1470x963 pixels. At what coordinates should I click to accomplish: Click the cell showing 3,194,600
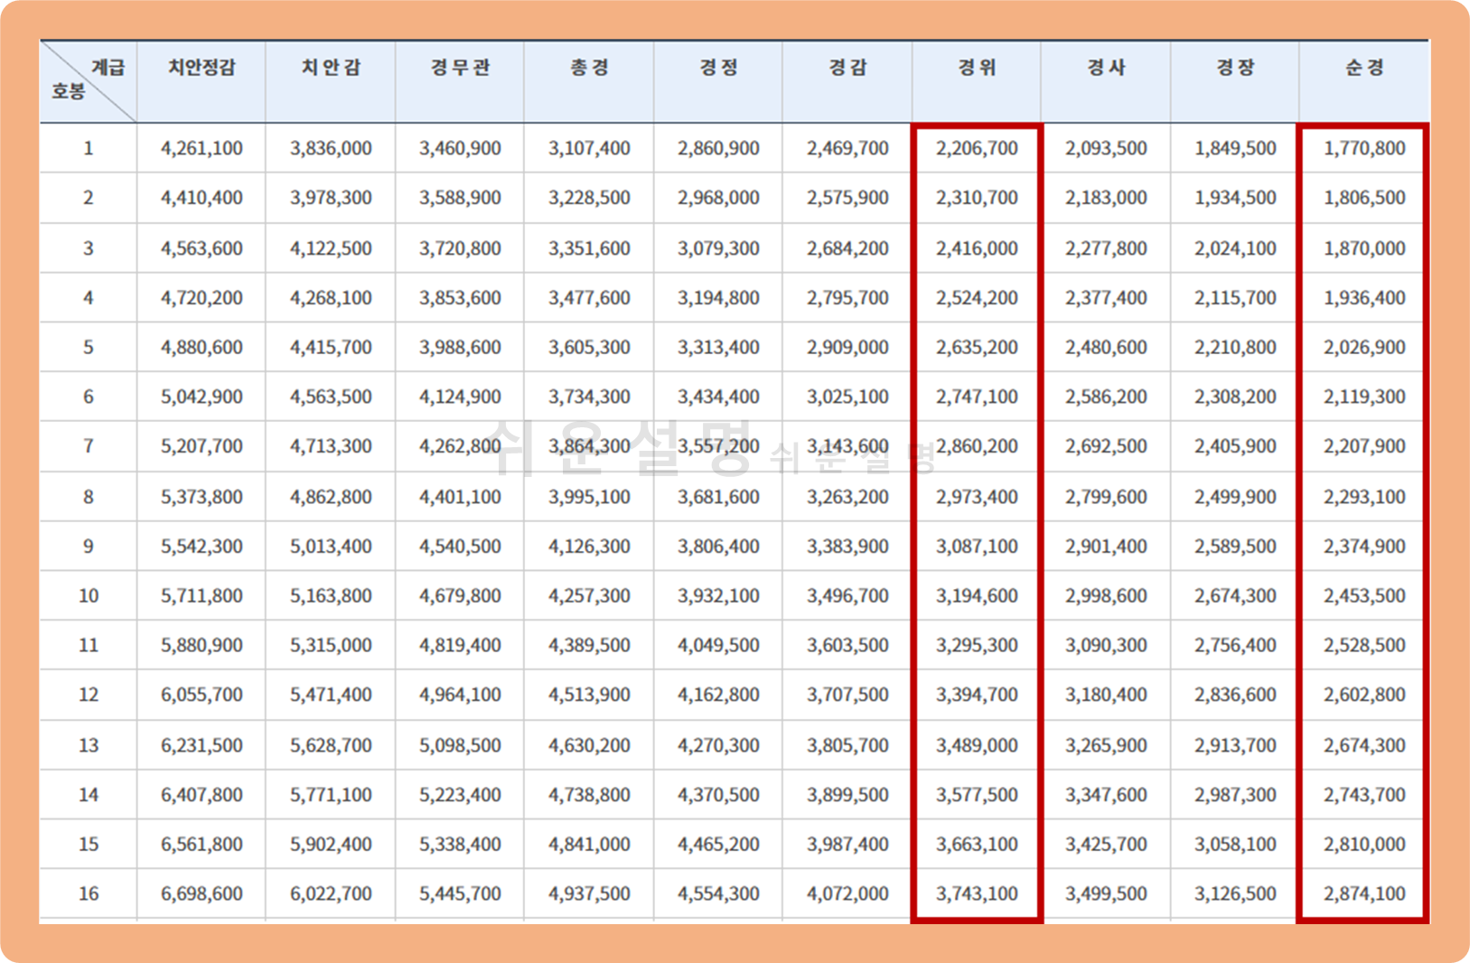(x=977, y=596)
